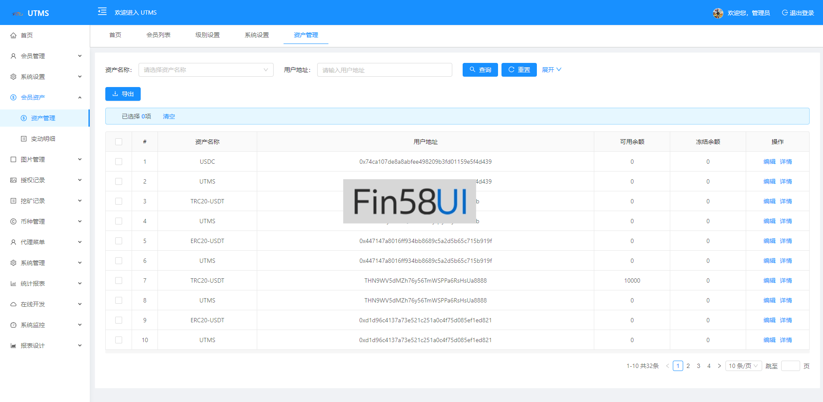The width and height of the screenshot is (823, 402).
Task: Click the home icon in sidebar
Action: (13, 35)
